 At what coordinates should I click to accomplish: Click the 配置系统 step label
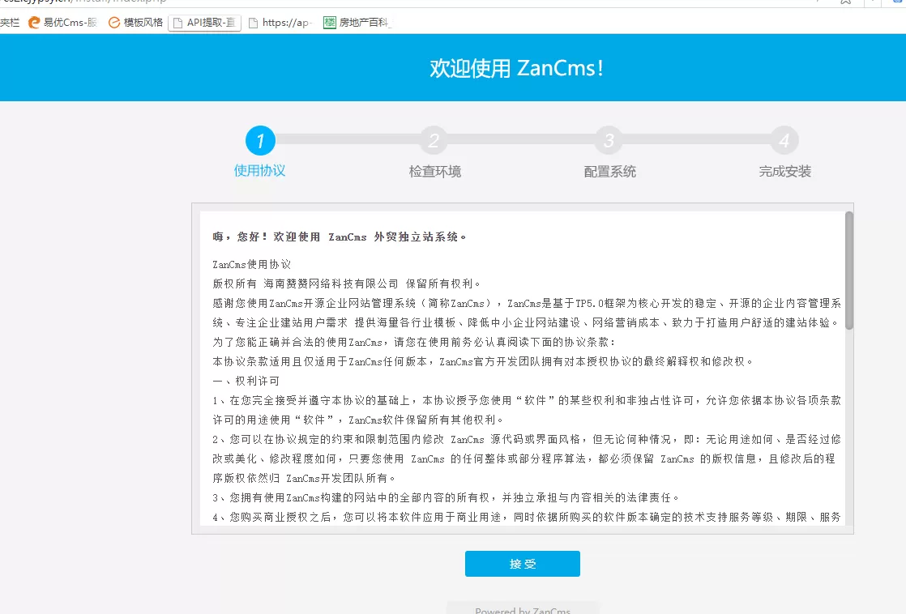609,172
